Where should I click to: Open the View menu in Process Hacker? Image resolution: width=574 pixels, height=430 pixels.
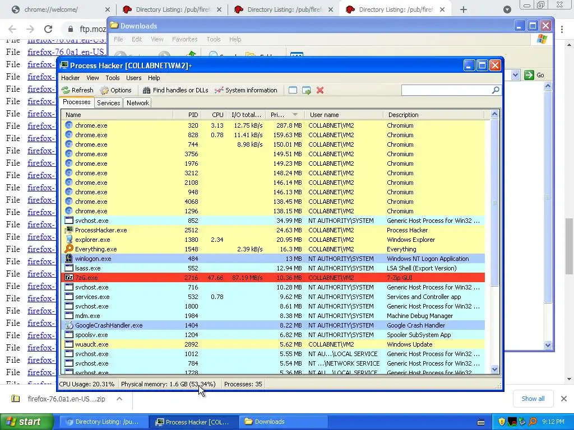click(92, 78)
